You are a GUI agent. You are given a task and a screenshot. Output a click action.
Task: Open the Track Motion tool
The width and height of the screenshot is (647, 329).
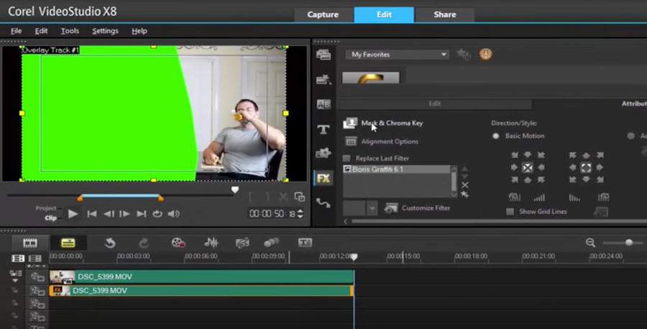271,243
